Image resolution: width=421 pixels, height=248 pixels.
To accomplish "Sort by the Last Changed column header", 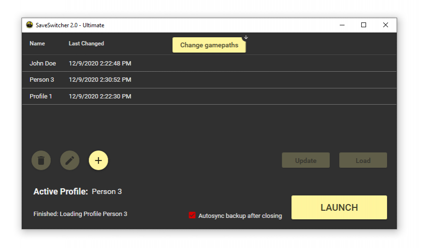I will coord(86,43).
